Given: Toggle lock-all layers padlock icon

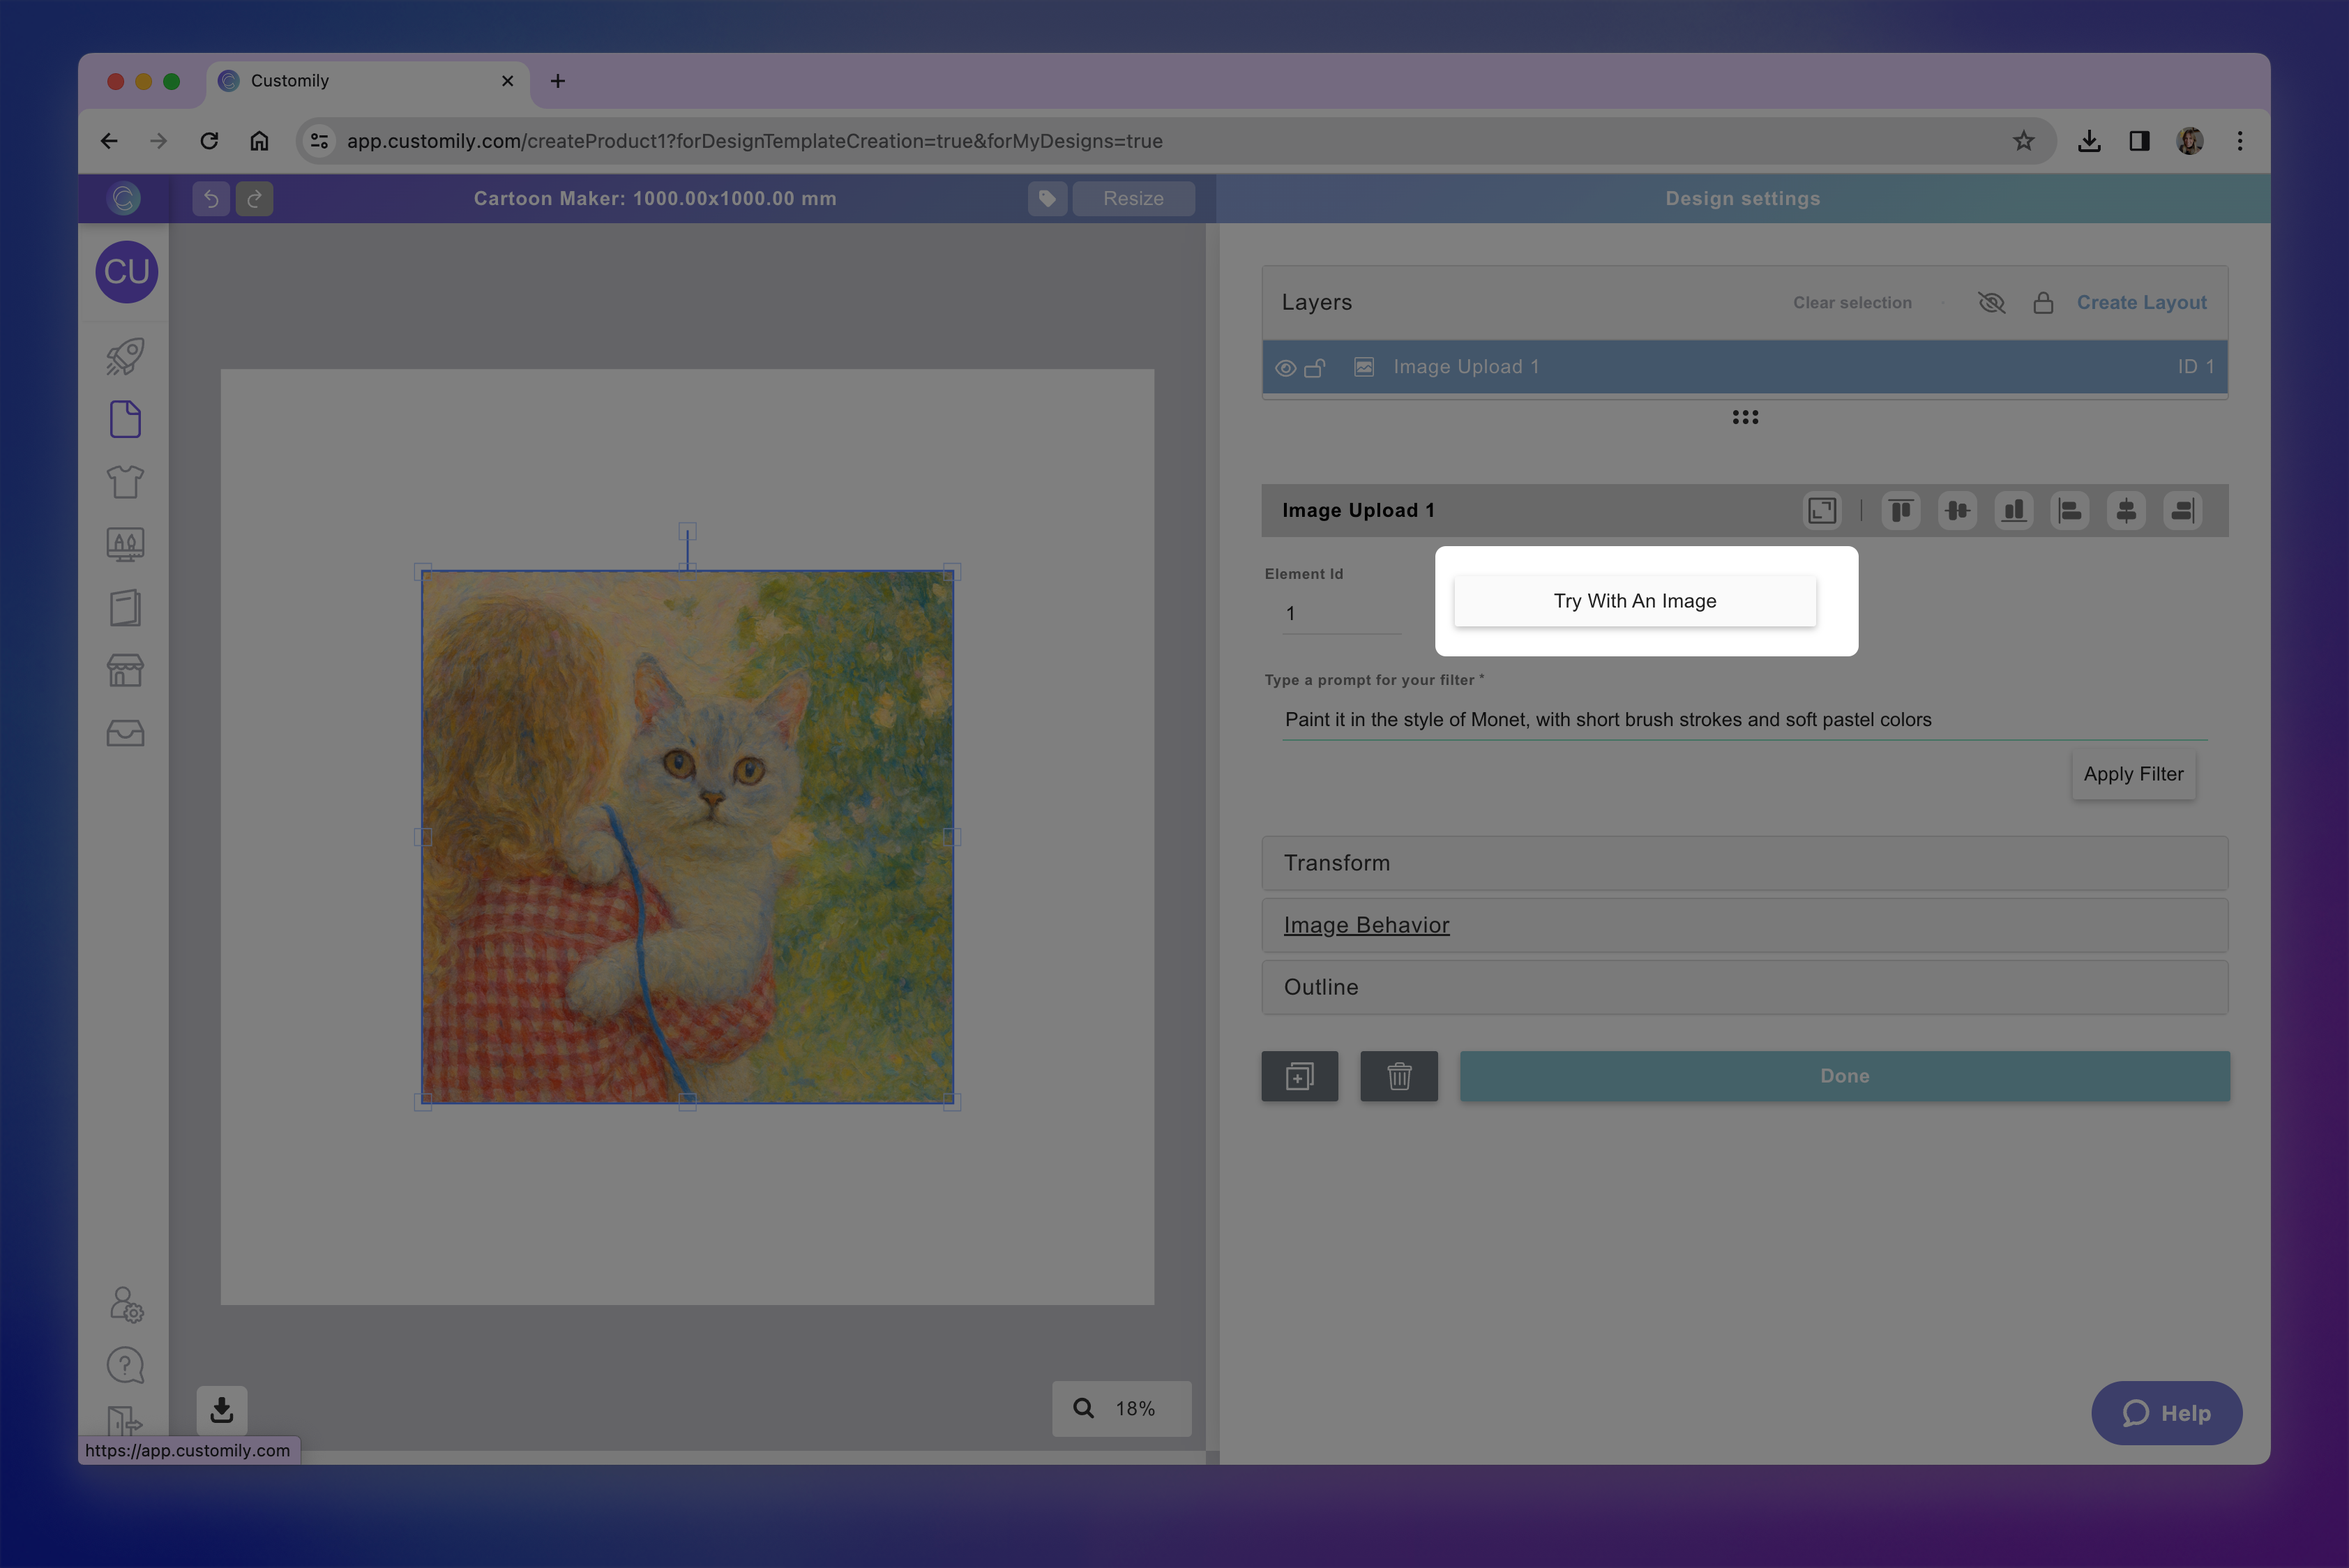Looking at the screenshot, I should 2043,302.
